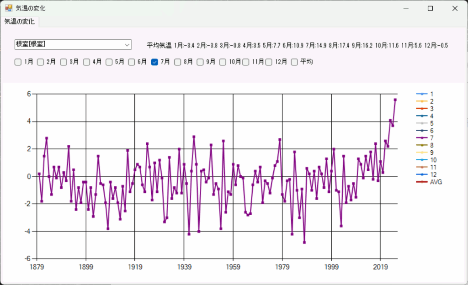Tick the 12月 checkbox
This screenshot has width=468, height=285.
[269, 62]
